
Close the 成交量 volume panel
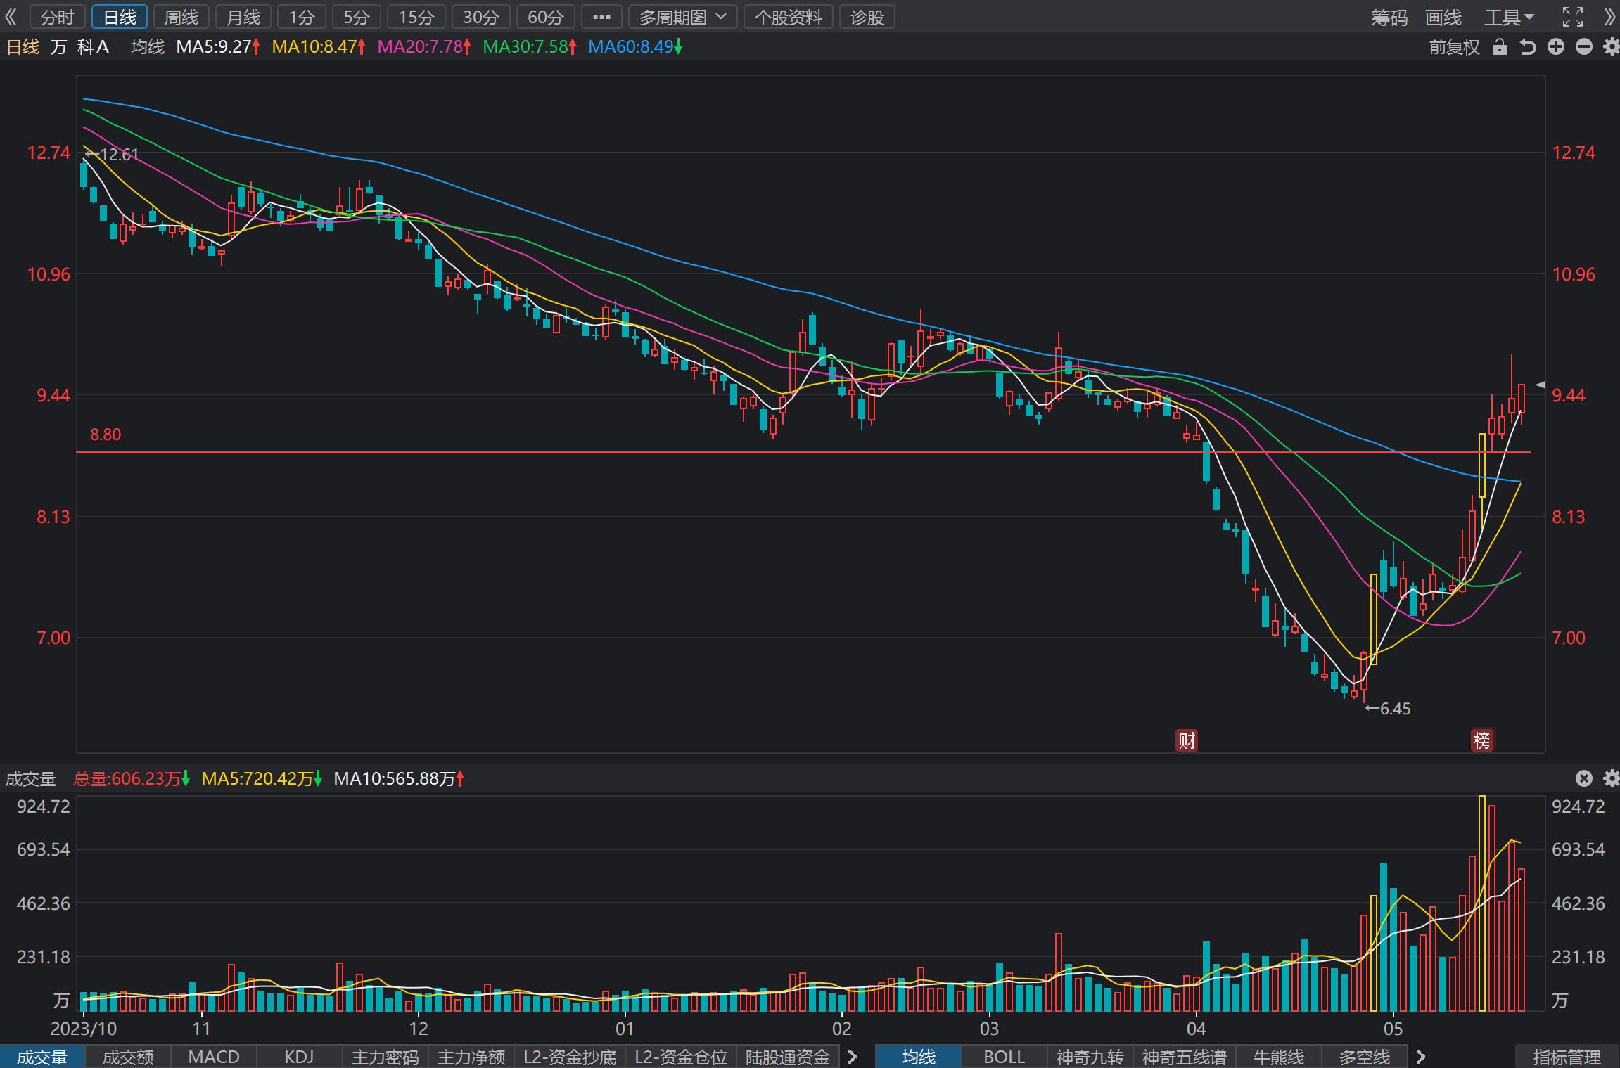click(x=1583, y=778)
